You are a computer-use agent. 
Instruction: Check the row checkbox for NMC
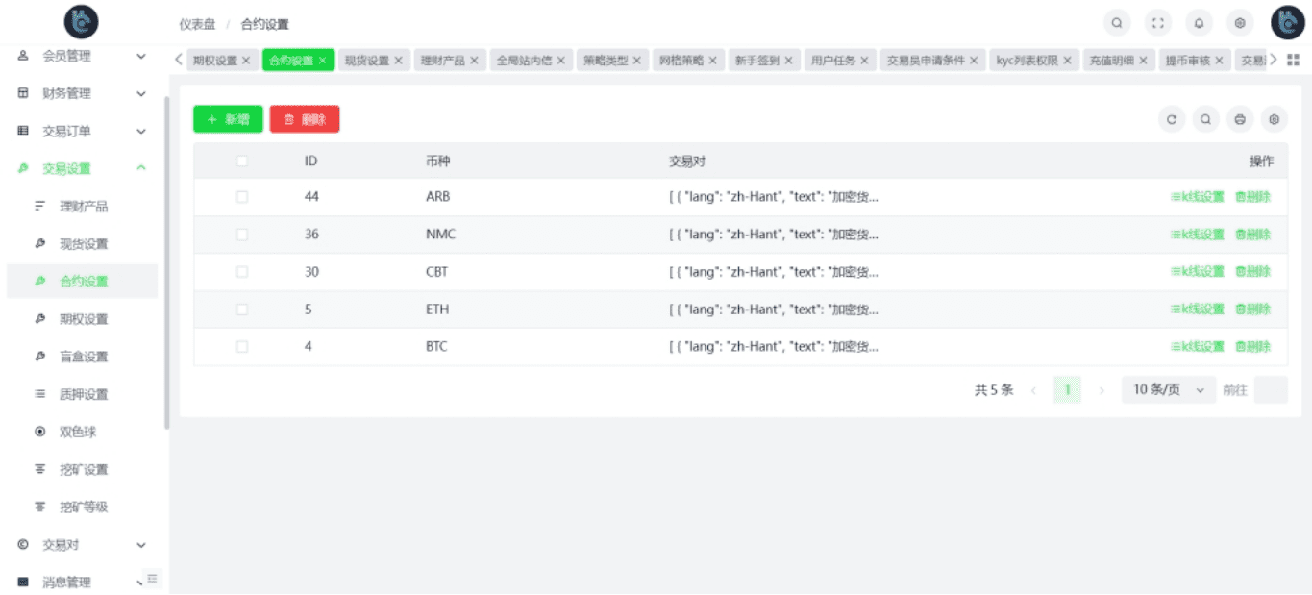(x=242, y=235)
